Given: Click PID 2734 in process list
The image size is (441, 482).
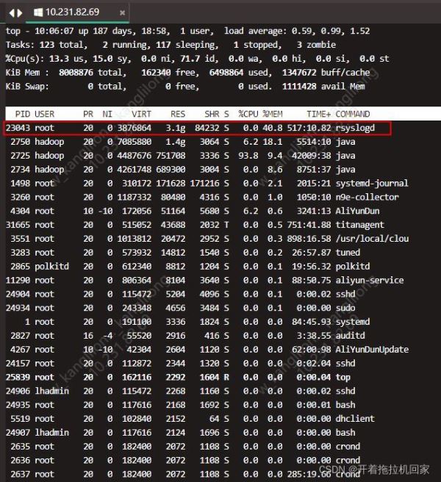Looking at the screenshot, I should pos(21,170).
